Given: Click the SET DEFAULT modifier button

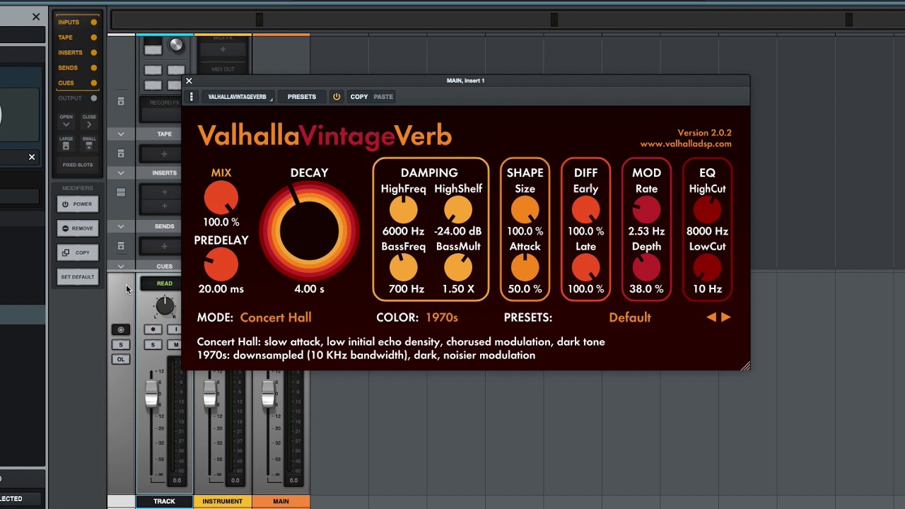Looking at the screenshot, I should click(77, 277).
